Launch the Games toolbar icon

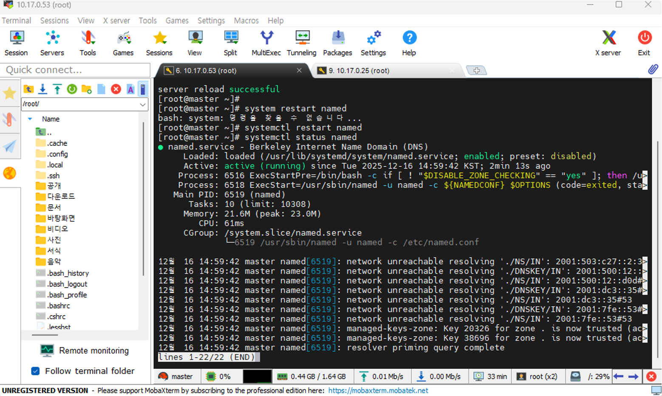(123, 43)
